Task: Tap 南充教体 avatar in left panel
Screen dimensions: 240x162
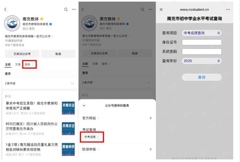Action: coord(12,23)
